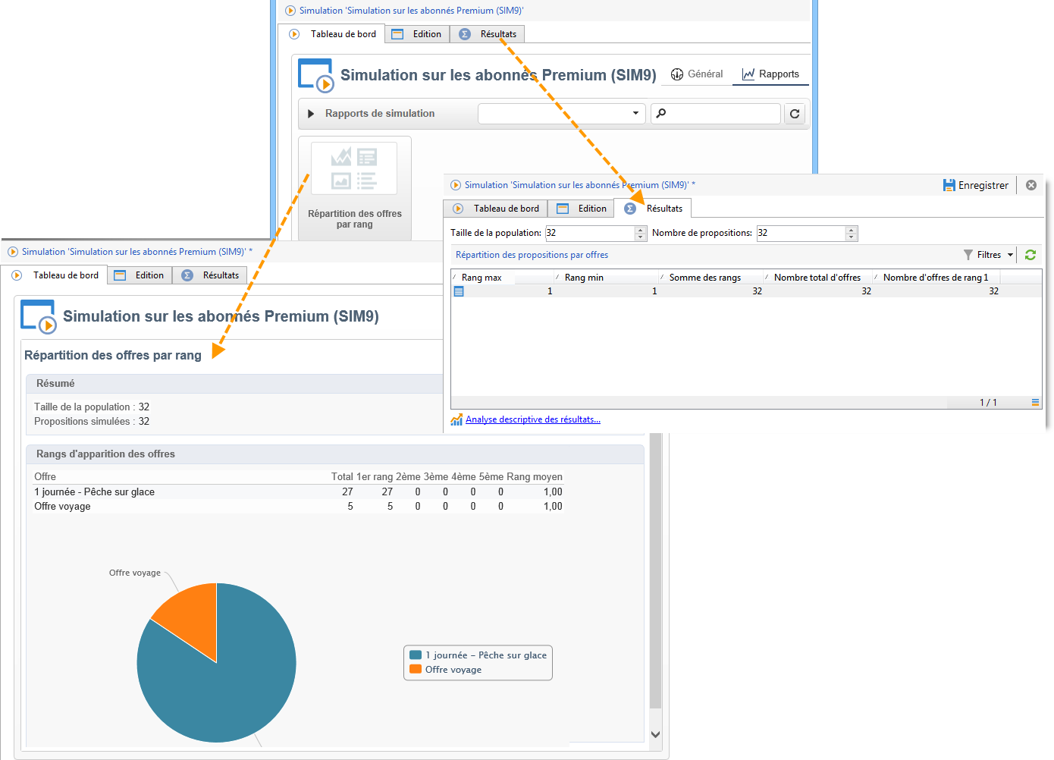Screen dimensions: 1054x760
Task: Click the report scrollbar down arrow
Action: 656,734
